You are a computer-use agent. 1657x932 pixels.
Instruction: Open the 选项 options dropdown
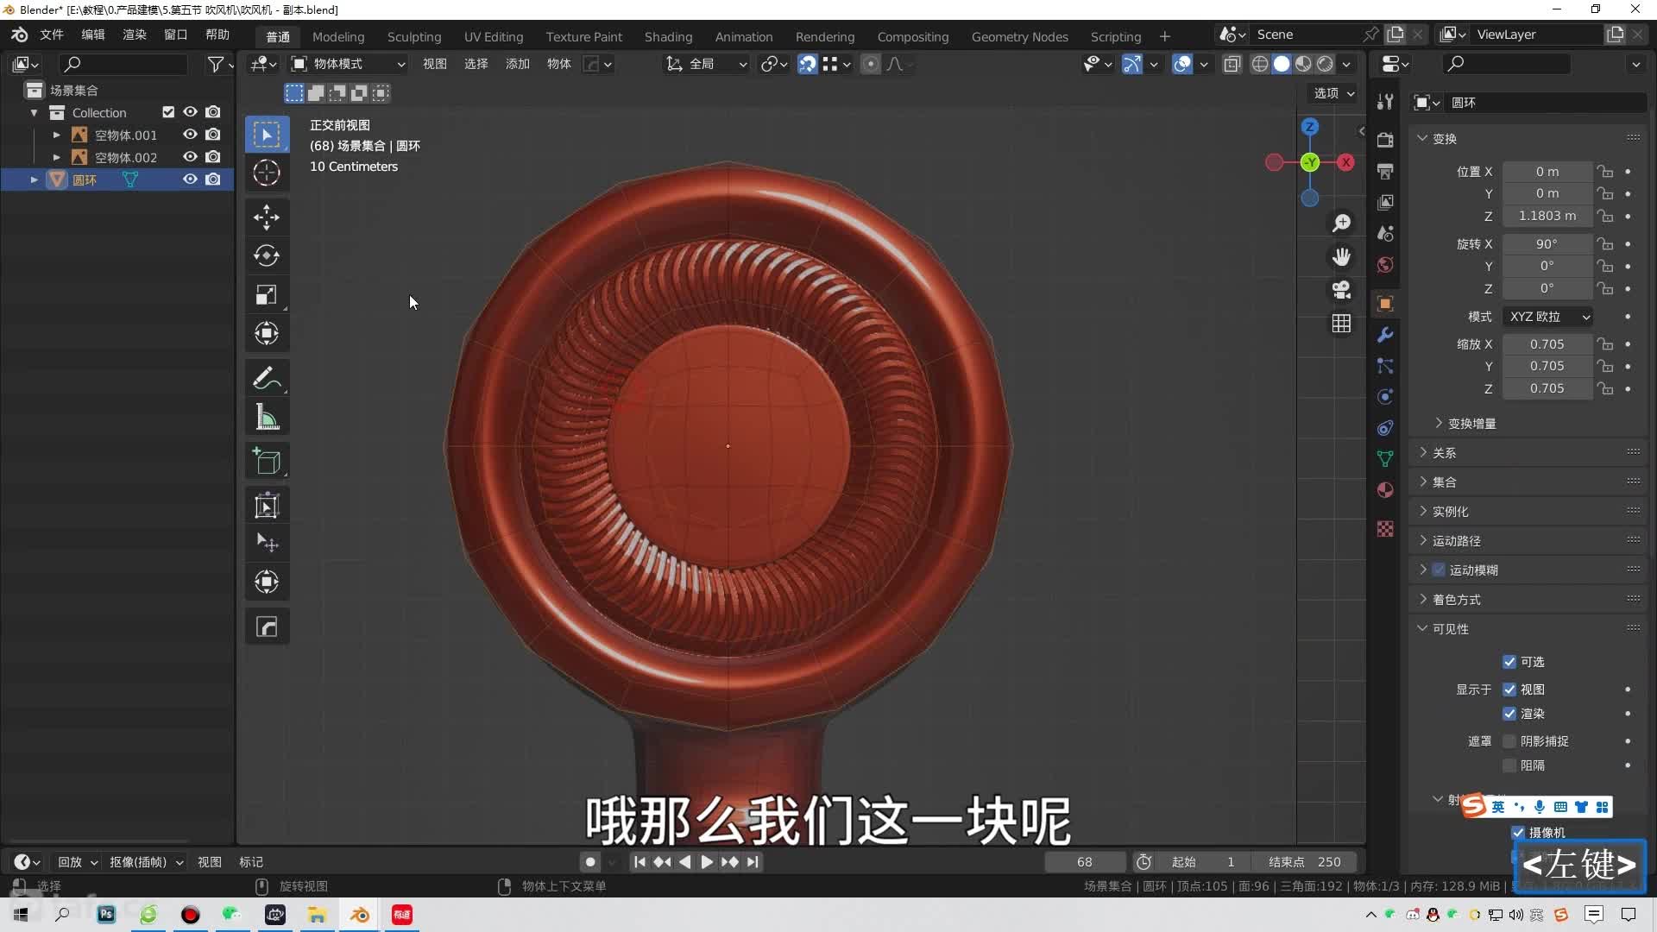click(x=1333, y=93)
